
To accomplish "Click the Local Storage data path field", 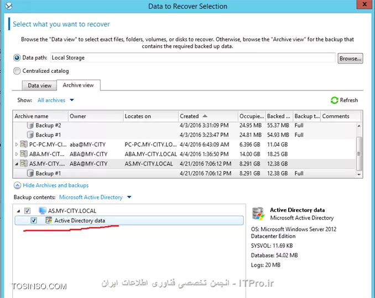I will (x=193, y=58).
